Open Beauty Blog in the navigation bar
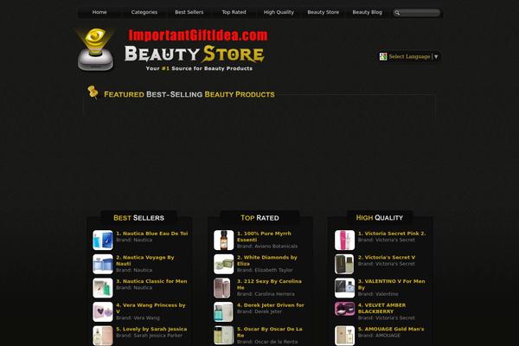This screenshot has height=346, width=519. [367, 12]
